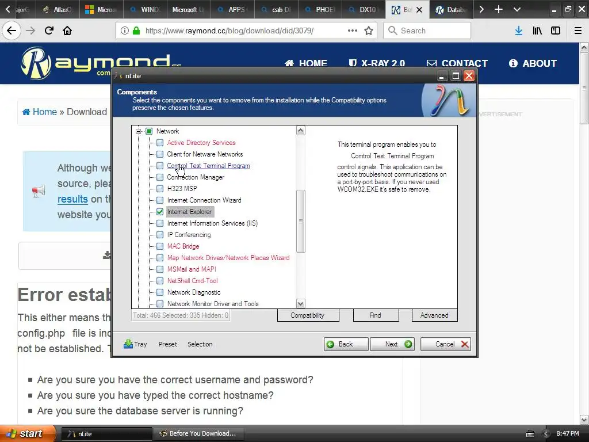The height and width of the screenshot is (442, 589).
Task: Click the Cancel button in nLite
Action: point(446,344)
